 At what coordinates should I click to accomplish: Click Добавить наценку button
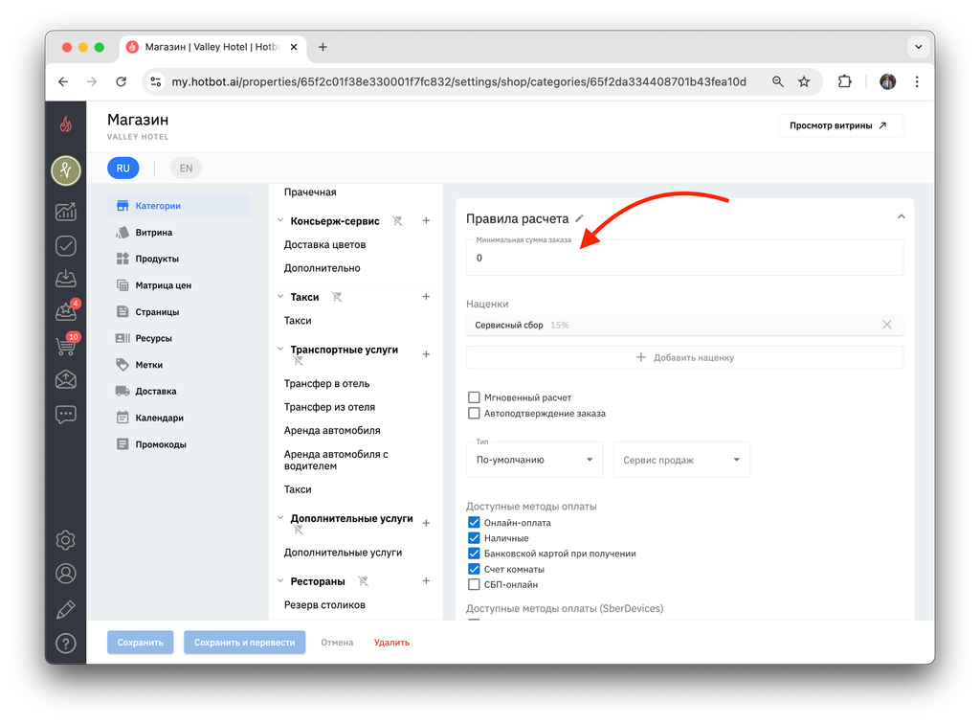click(x=684, y=357)
